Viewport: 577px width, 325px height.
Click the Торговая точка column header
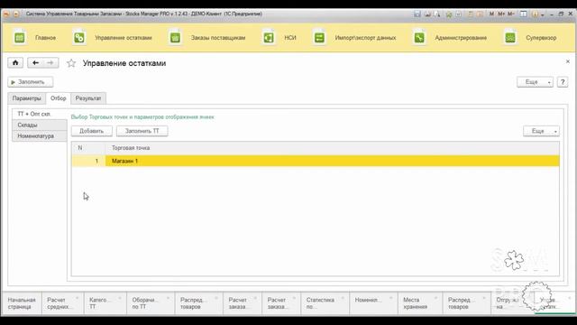pos(333,148)
